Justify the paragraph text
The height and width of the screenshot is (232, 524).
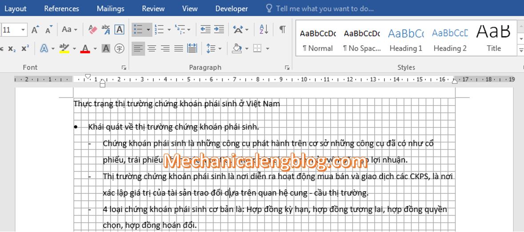pos(179,49)
